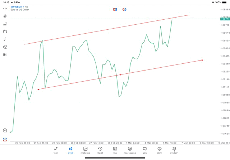Viewport: 230px width, 160px height.
Task: Open the candlestick chart type selector
Action: click(5, 16)
